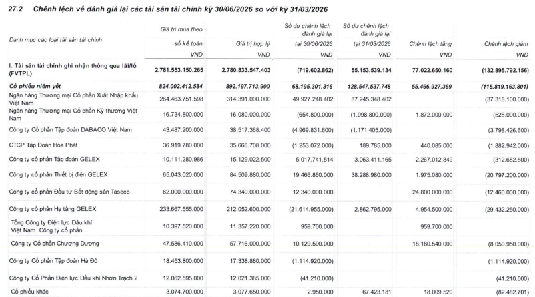Select the 'Giá trị hợp lý' column header
The image size is (535, 297).
[253, 43]
